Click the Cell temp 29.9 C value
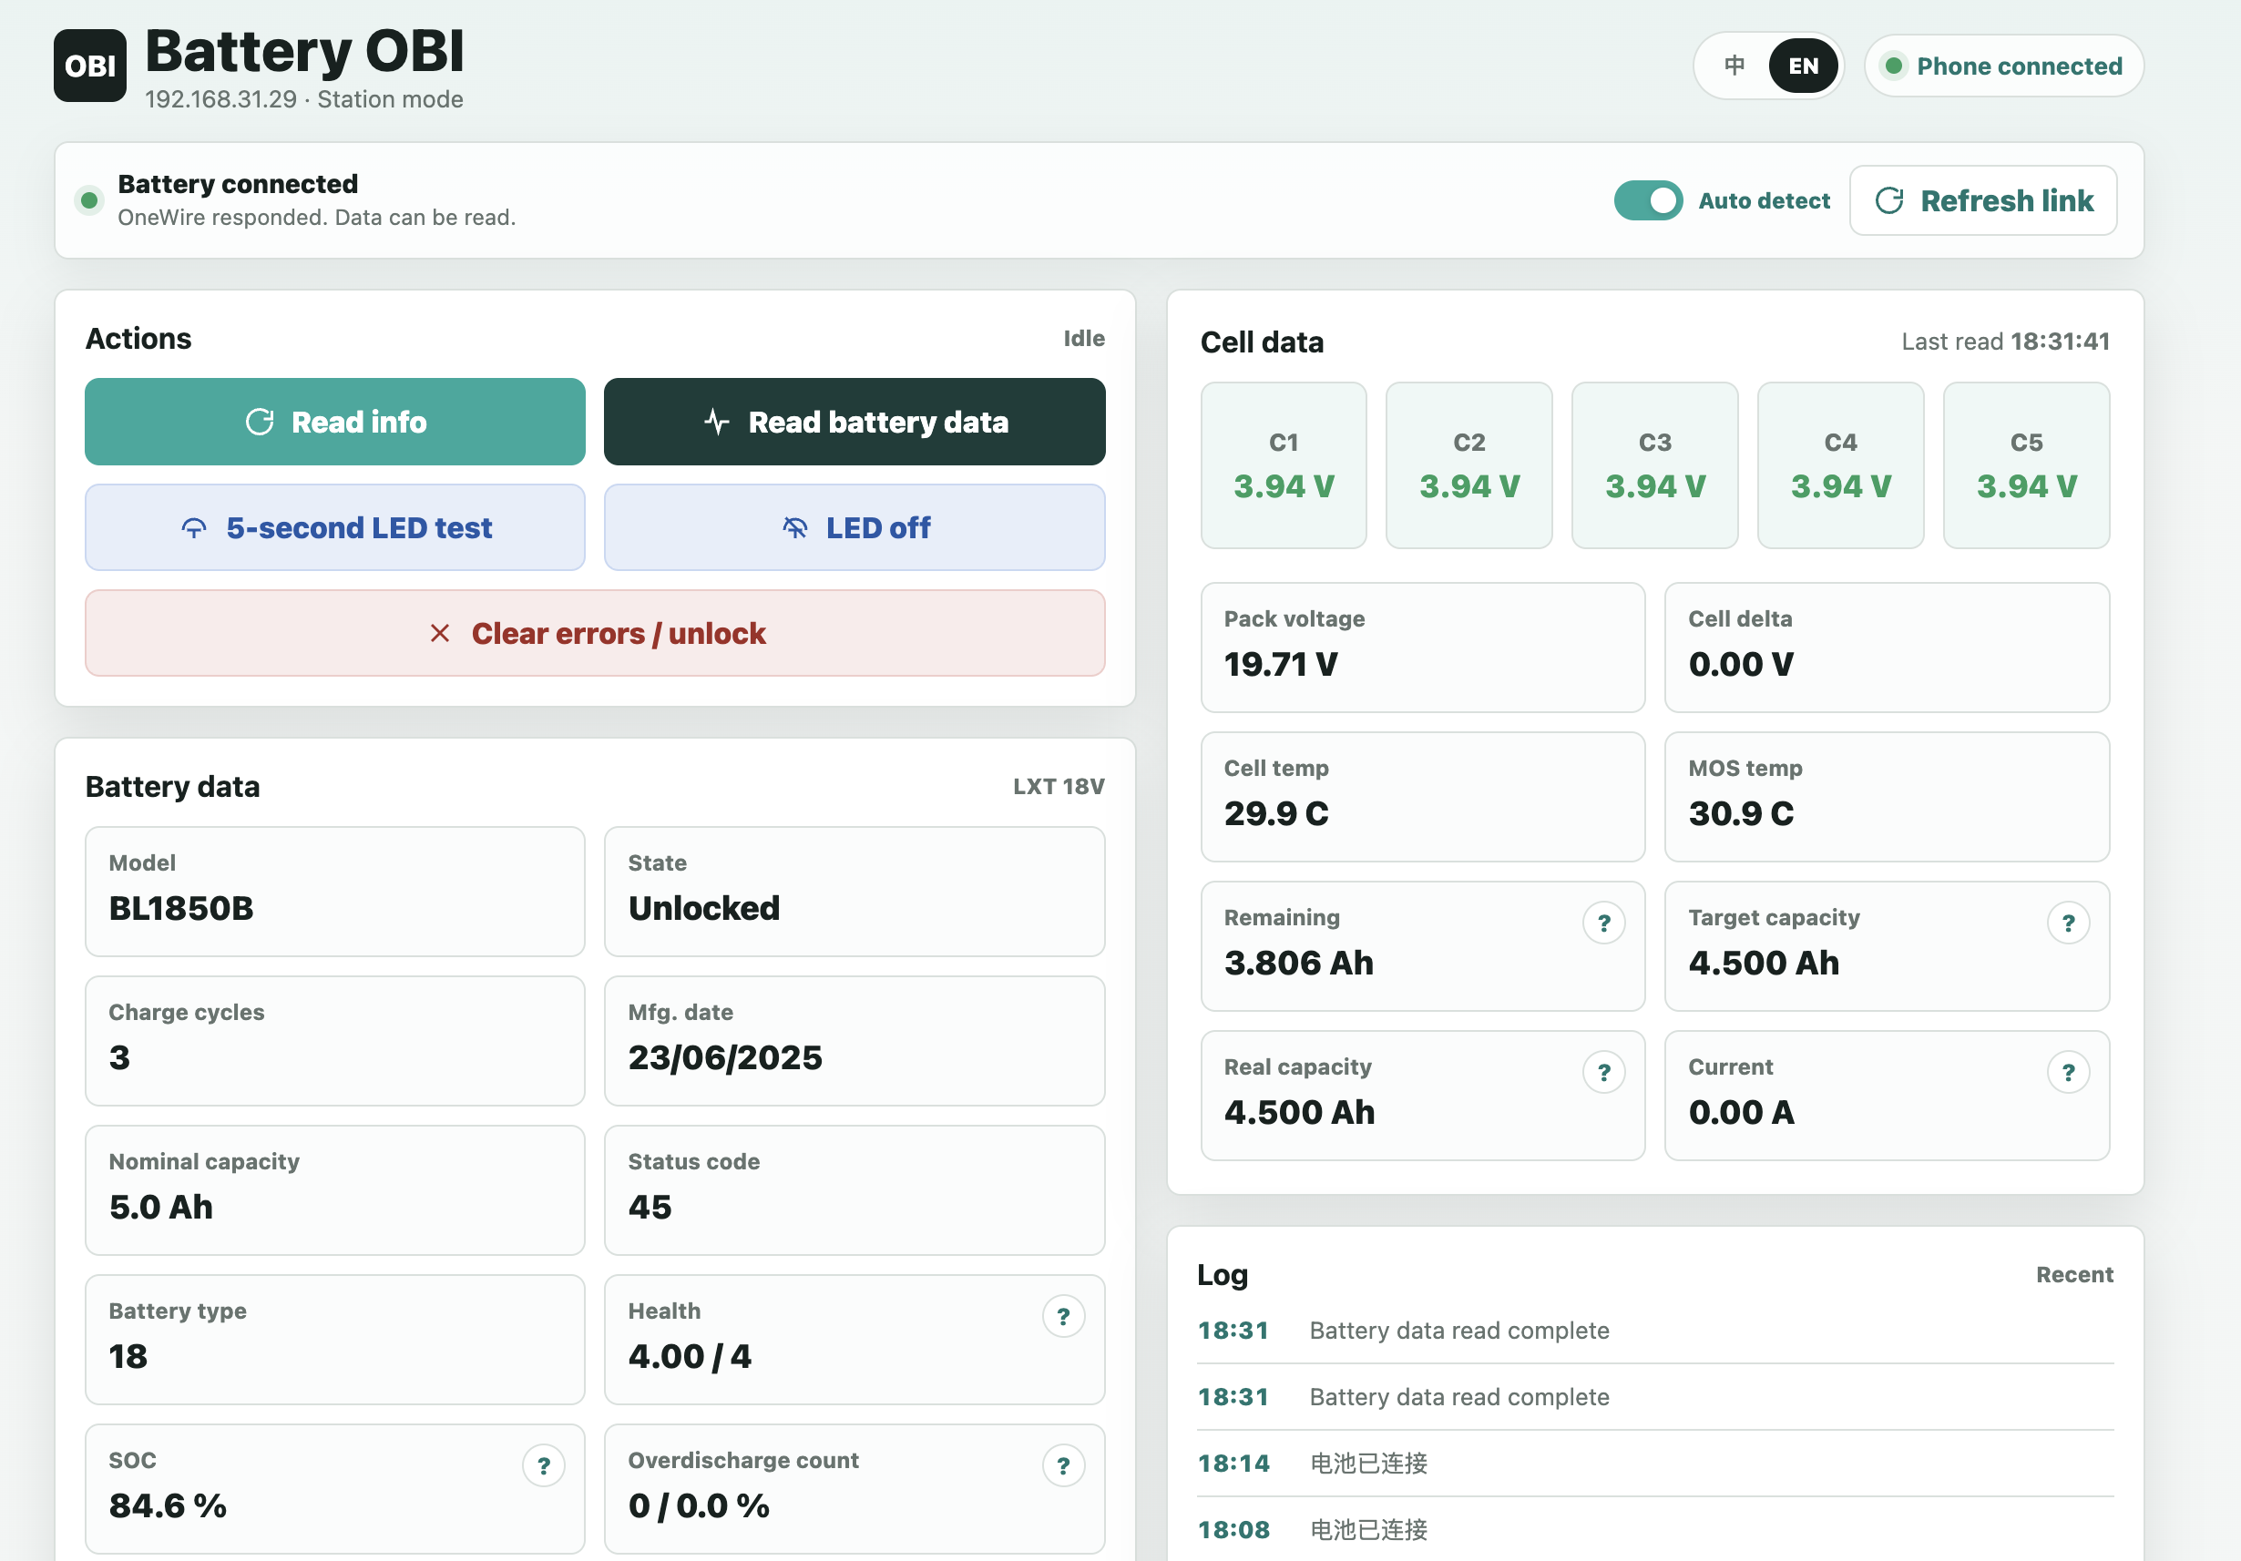 pos(1276,813)
